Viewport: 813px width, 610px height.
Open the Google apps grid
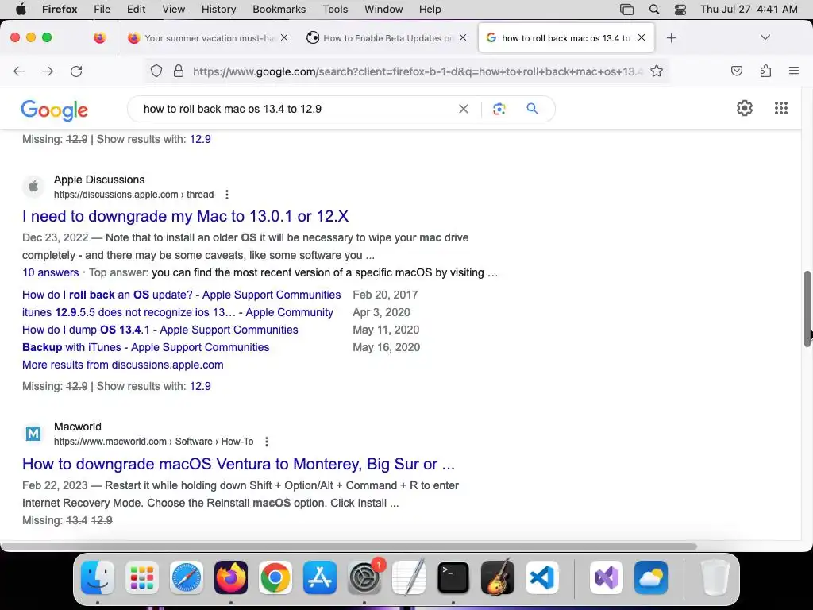click(781, 108)
